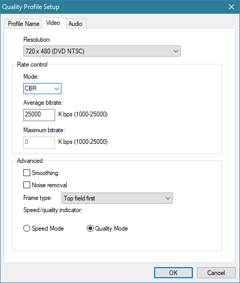Open the Frame type dropdown
Screen dimensions: 240x283
pyautogui.click(x=117, y=198)
